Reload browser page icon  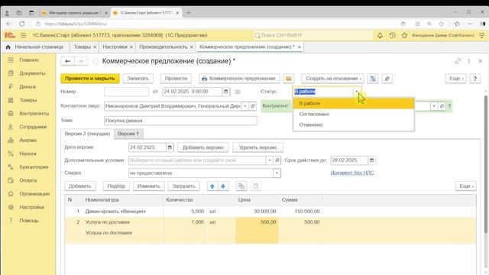(x=22, y=24)
